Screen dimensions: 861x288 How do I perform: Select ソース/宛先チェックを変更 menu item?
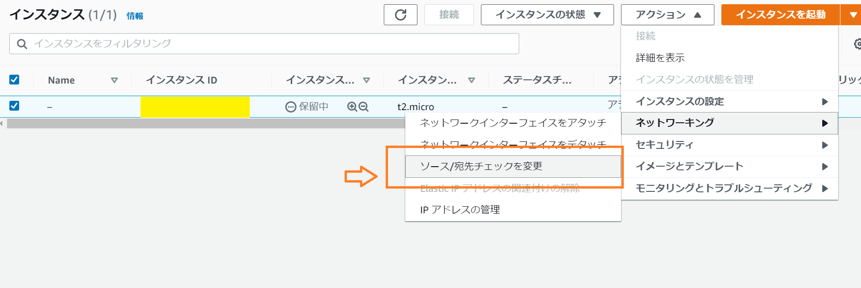click(513, 166)
